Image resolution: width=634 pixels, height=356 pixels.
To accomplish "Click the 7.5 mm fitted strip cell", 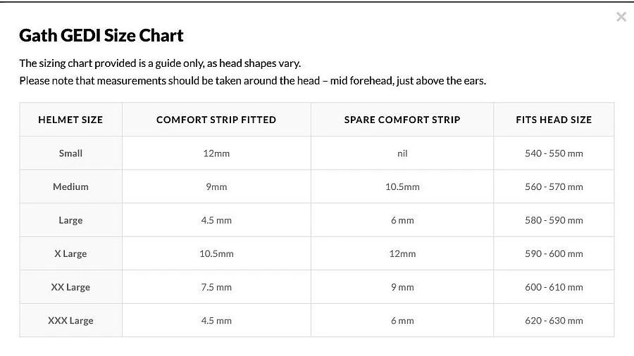I will click(x=216, y=287).
